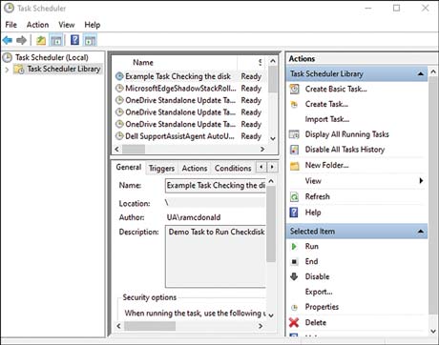Screen dimensions: 439x345
Task: Click the clock icon of Dell SupportAssistAgent row
Action: (x=119, y=136)
